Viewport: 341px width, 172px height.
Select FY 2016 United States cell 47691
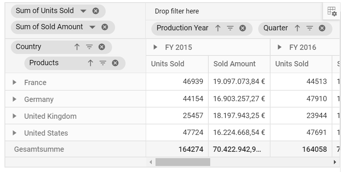click(x=301, y=132)
